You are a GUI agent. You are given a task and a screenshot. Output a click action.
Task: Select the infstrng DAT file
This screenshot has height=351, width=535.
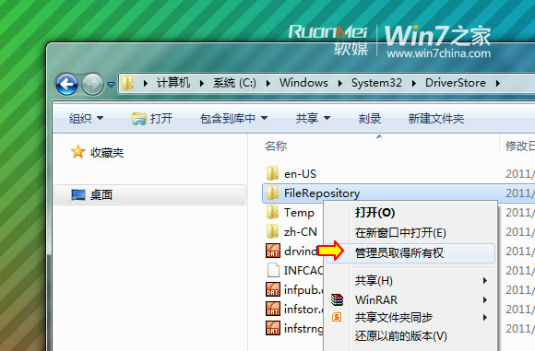tap(303, 329)
